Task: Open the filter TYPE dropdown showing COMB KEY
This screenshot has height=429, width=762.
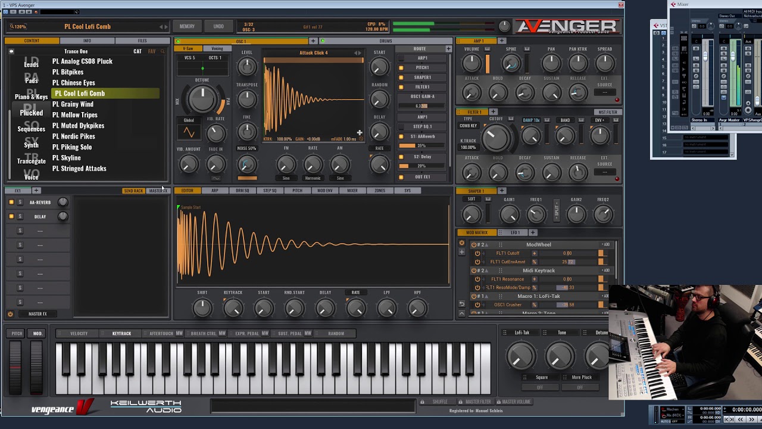Action: [468, 126]
